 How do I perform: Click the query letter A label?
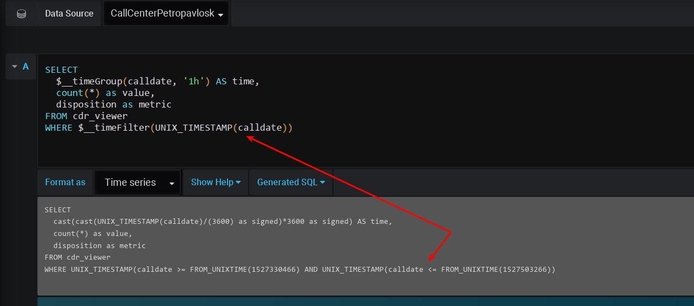[x=25, y=67]
